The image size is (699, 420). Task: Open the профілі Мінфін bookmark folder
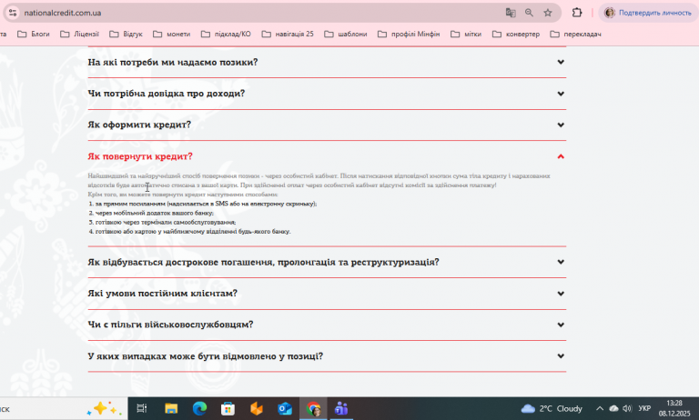[x=409, y=34]
